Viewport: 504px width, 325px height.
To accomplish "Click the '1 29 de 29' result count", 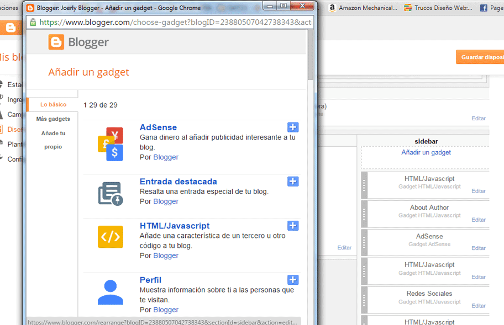I will coord(100,105).
